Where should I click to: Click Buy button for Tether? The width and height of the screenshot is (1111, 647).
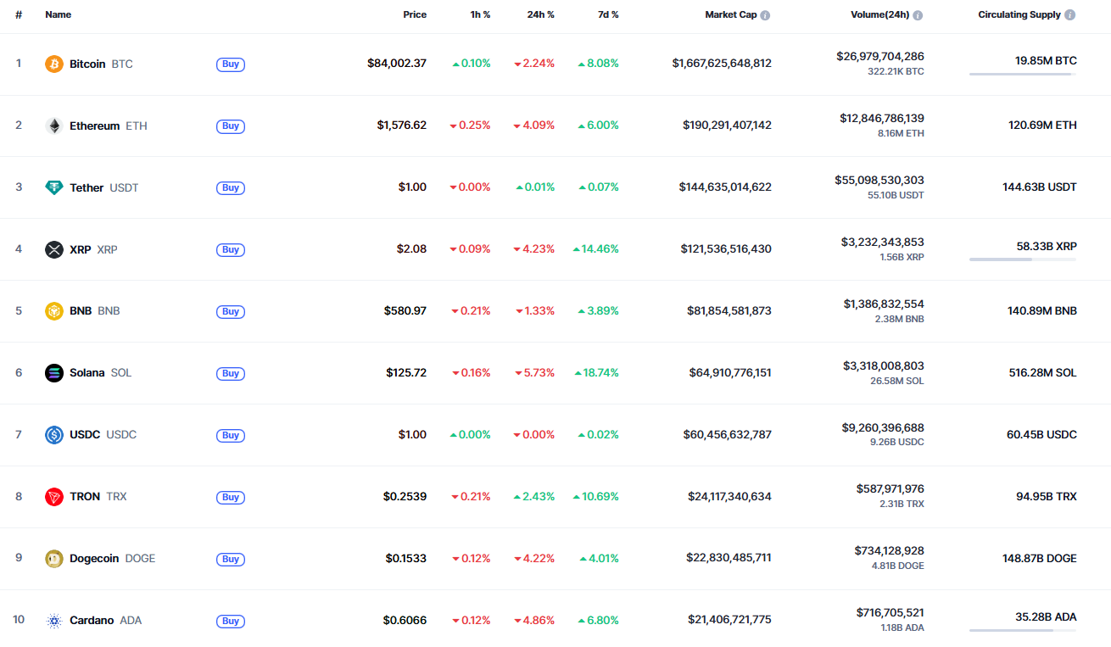pyautogui.click(x=231, y=188)
